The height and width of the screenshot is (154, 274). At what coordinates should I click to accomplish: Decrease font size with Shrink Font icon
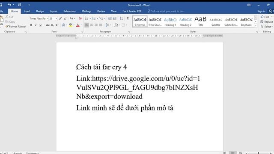(65, 18)
